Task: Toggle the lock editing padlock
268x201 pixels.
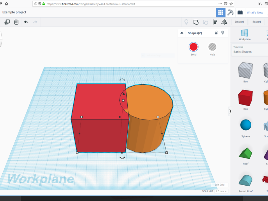Action: (x=216, y=33)
